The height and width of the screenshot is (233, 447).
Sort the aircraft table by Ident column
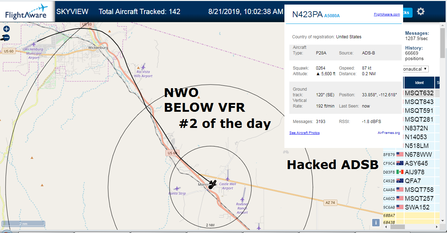tap(419, 83)
